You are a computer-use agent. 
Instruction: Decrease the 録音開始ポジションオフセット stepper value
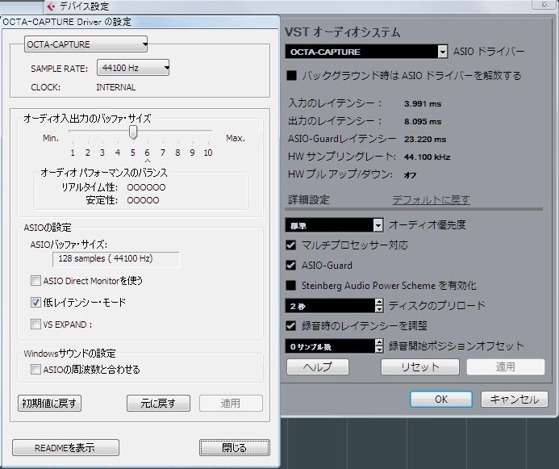(379, 350)
